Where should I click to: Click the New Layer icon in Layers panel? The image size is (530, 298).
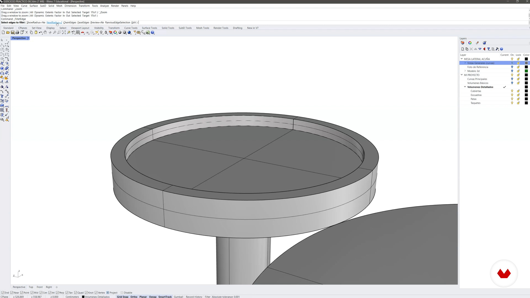point(463,49)
